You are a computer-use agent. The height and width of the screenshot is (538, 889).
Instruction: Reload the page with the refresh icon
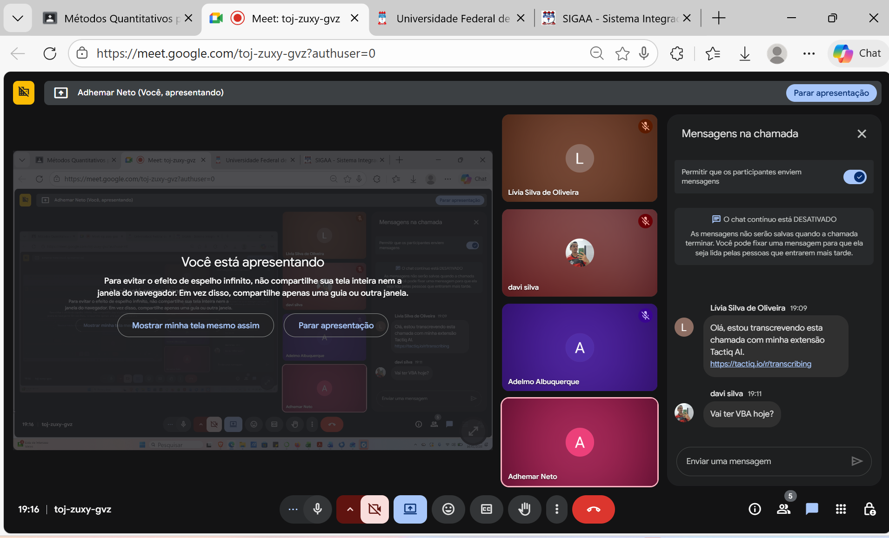point(50,53)
